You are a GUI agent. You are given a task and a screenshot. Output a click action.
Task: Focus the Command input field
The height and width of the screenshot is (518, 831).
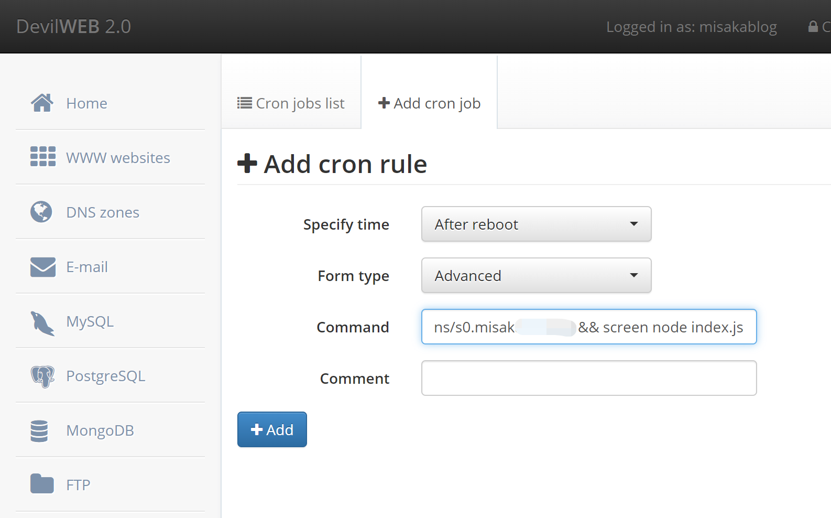(x=588, y=327)
